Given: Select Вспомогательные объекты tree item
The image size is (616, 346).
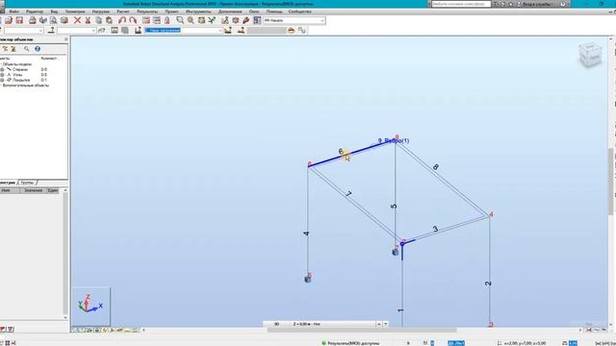Looking at the screenshot, I should pyautogui.click(x=26, y=86).
